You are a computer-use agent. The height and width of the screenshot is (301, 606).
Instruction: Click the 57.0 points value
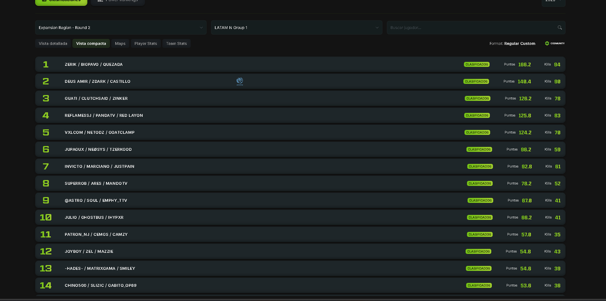pos(526,234)
